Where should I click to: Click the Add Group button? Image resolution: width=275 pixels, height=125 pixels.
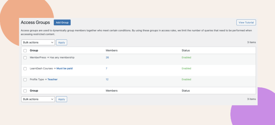coord(62,23)
